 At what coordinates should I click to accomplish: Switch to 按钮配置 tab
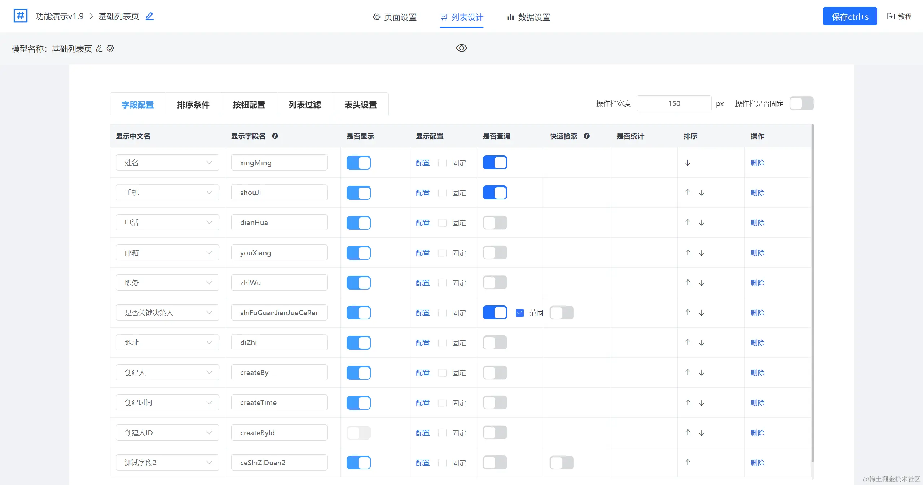pyautogui.click(x=249, y=105)
